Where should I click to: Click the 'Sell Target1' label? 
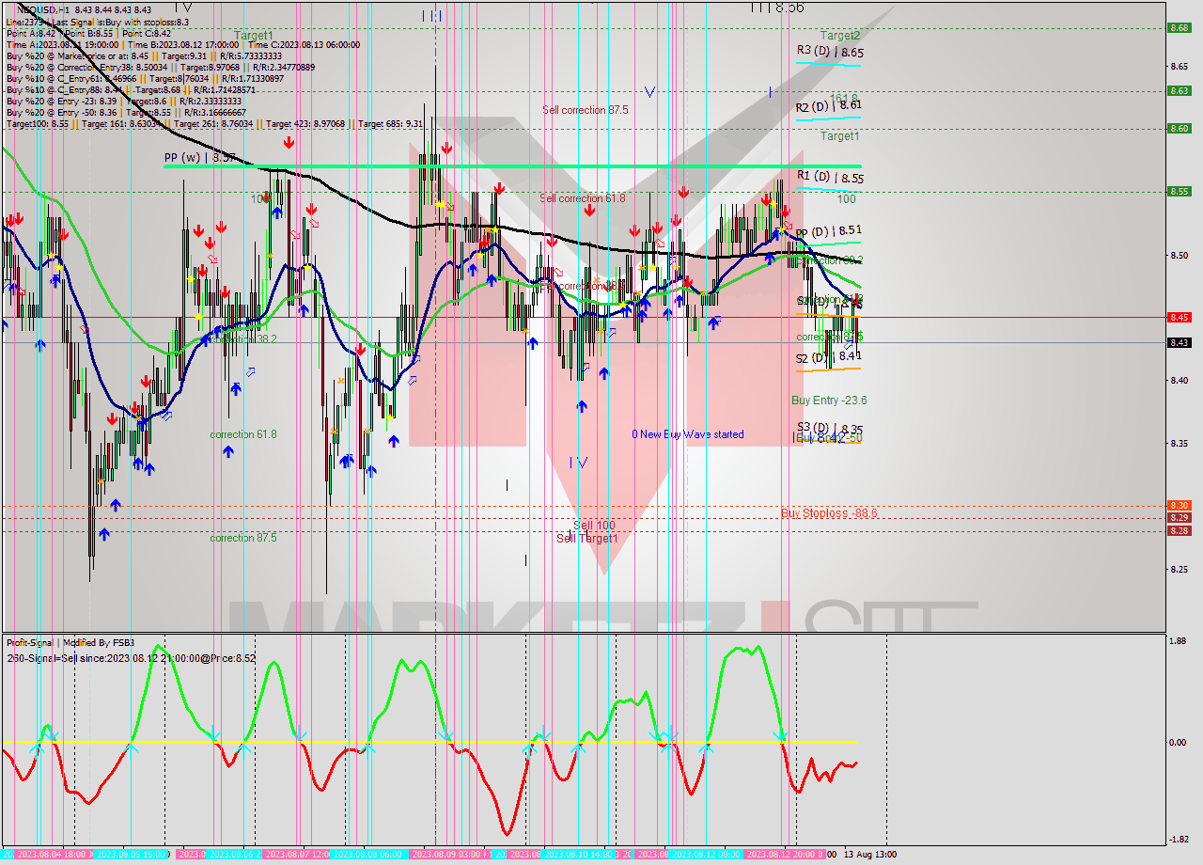click(x=587, y=538)
